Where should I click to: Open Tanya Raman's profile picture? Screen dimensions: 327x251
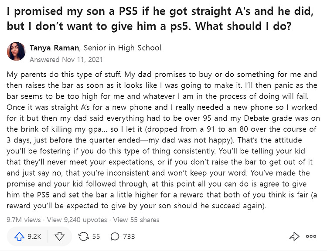16,51
